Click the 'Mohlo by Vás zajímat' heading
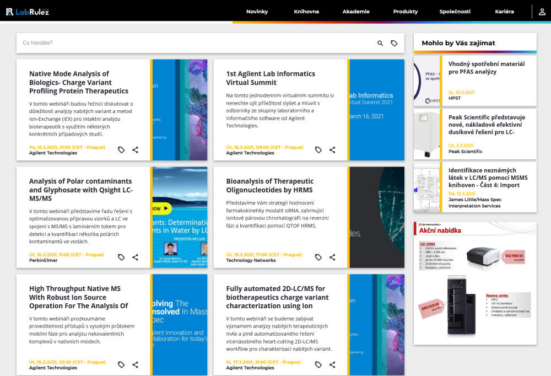The height and width of the screenshot is (376, 551). click(x=458, y=43)
